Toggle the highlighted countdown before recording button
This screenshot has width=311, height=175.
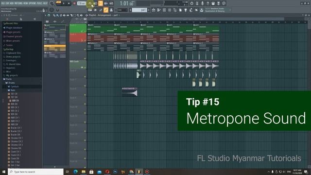pyautogui.click(x=101, y=3)
